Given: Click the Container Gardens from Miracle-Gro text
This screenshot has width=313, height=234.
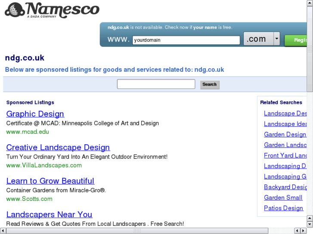Looking at the screenshot, I should [x=56, y=190].
